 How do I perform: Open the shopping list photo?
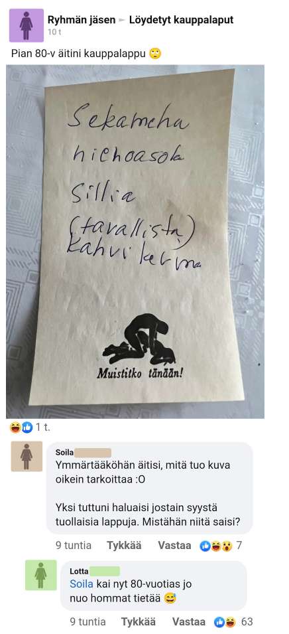click(135, 242)
